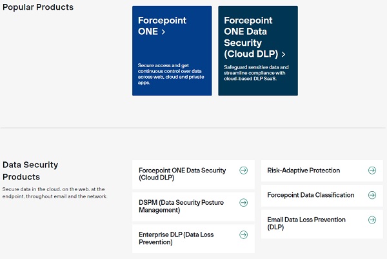Click Email Data Loss Prevention arrow icon
The image size is (387, 259).
[x=372, y=220]
